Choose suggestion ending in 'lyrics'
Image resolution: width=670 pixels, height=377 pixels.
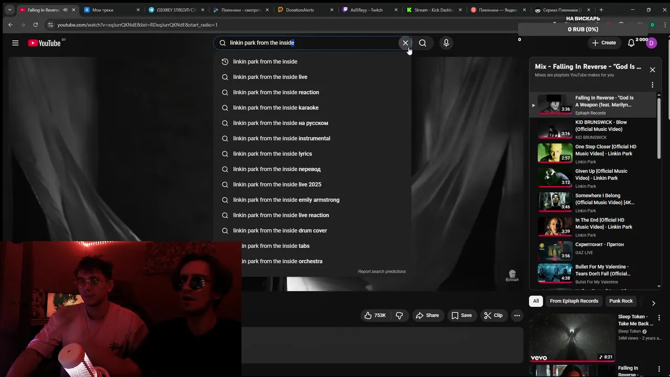(x=312, y=154)
